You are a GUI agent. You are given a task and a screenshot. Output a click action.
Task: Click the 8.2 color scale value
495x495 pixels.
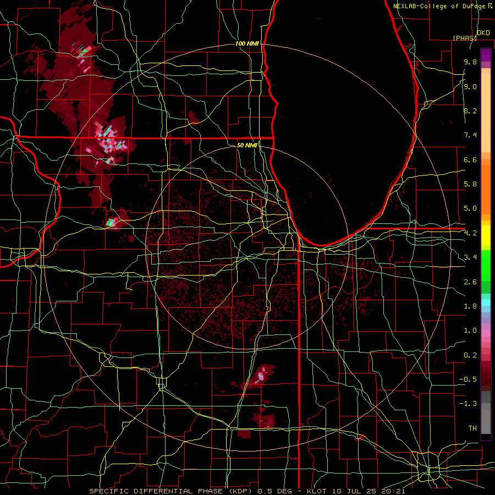[x=470, y=111]
